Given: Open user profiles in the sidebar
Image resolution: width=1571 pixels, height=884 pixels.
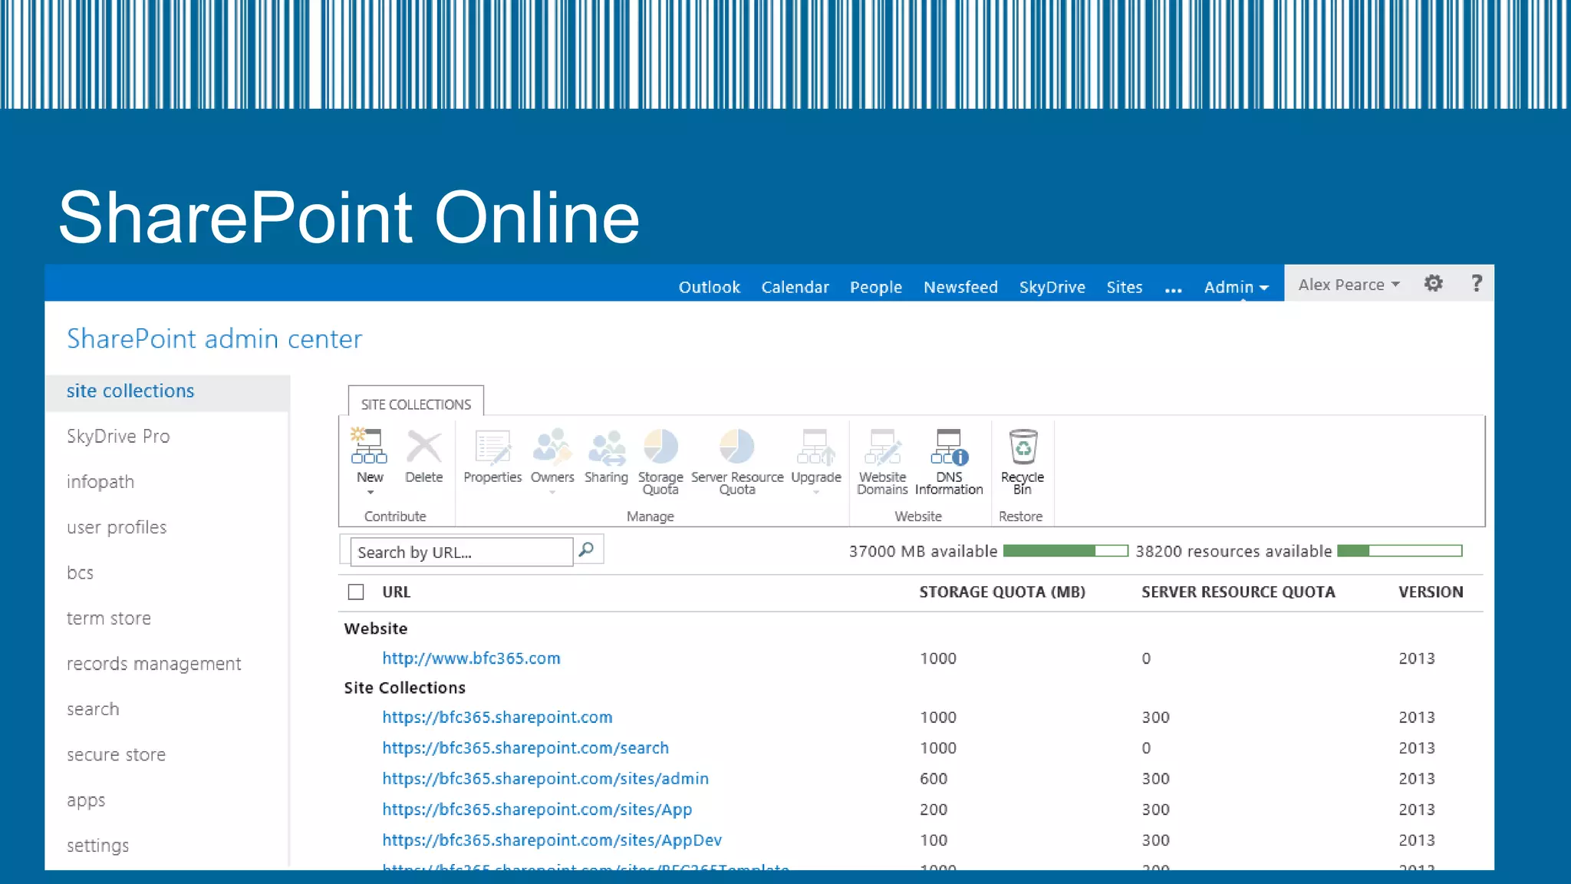Looking at the screenshot, I should click(117, 527).
